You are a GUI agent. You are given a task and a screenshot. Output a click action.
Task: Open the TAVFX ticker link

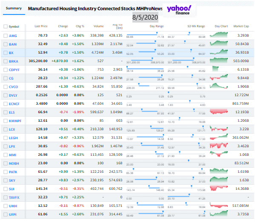[x=14, y=197]
